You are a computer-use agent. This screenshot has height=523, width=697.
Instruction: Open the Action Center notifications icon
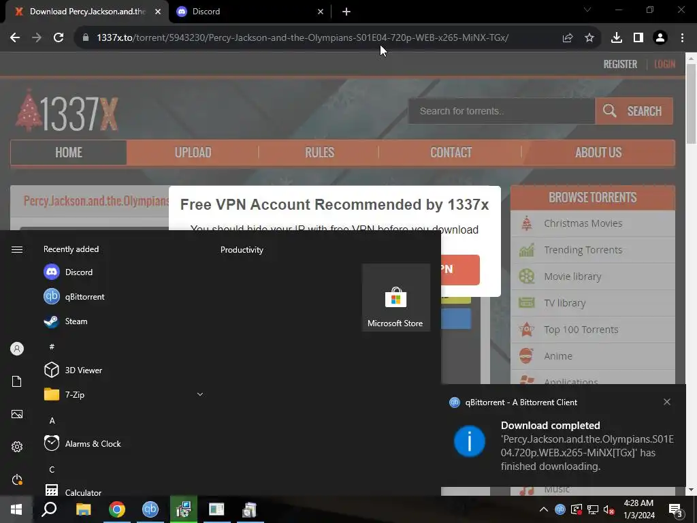[676, 511]
